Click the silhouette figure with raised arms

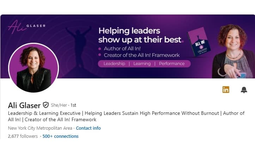click(x=81, y=42)
